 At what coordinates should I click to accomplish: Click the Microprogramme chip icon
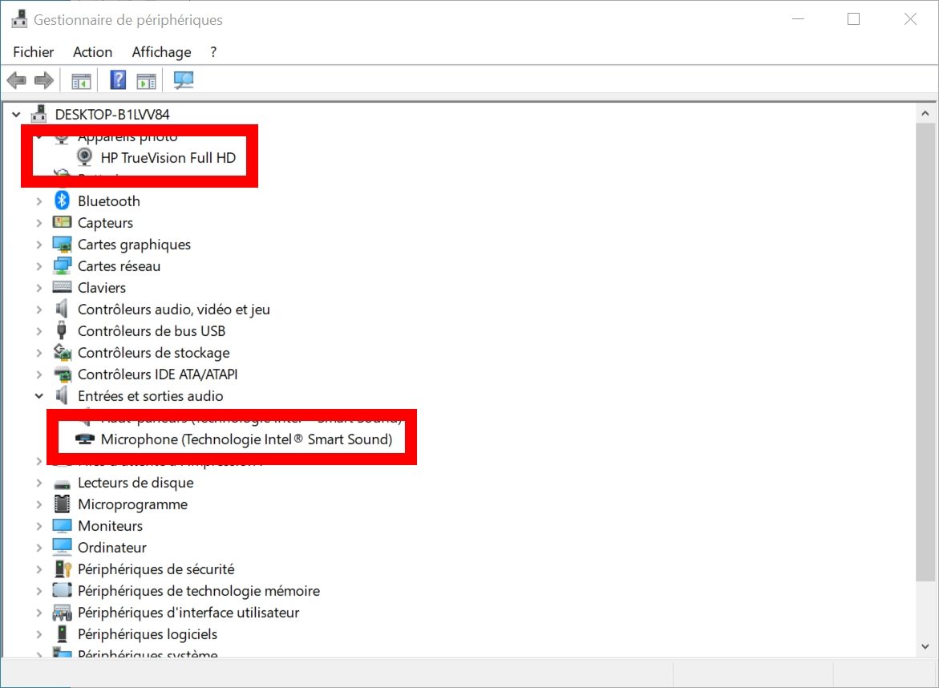click(x=62, y=504)
